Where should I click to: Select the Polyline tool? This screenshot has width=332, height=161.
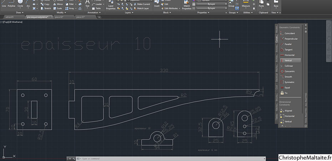pos(11,4)
